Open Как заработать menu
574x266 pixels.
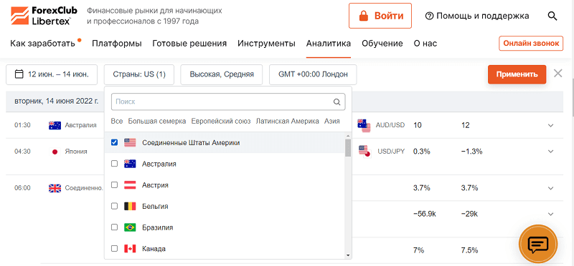(x=42, y=44)
